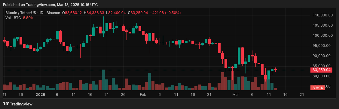Click the 100,000.00 price axis label
Image resolution: width=339 pixels, height=109 pixels.
click(x=323, y=36)
